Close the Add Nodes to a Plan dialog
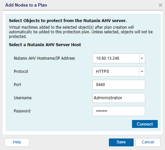The height and width of the screenshot is (150, 165). pos(160,5)
